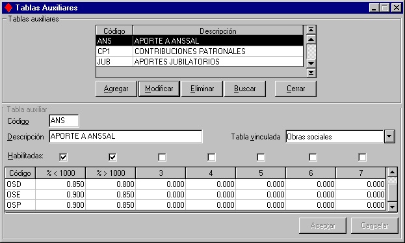Viewport: 405px width, 243px height.
Task: Click the % > 1000 column header
Action: click(111, 173)
